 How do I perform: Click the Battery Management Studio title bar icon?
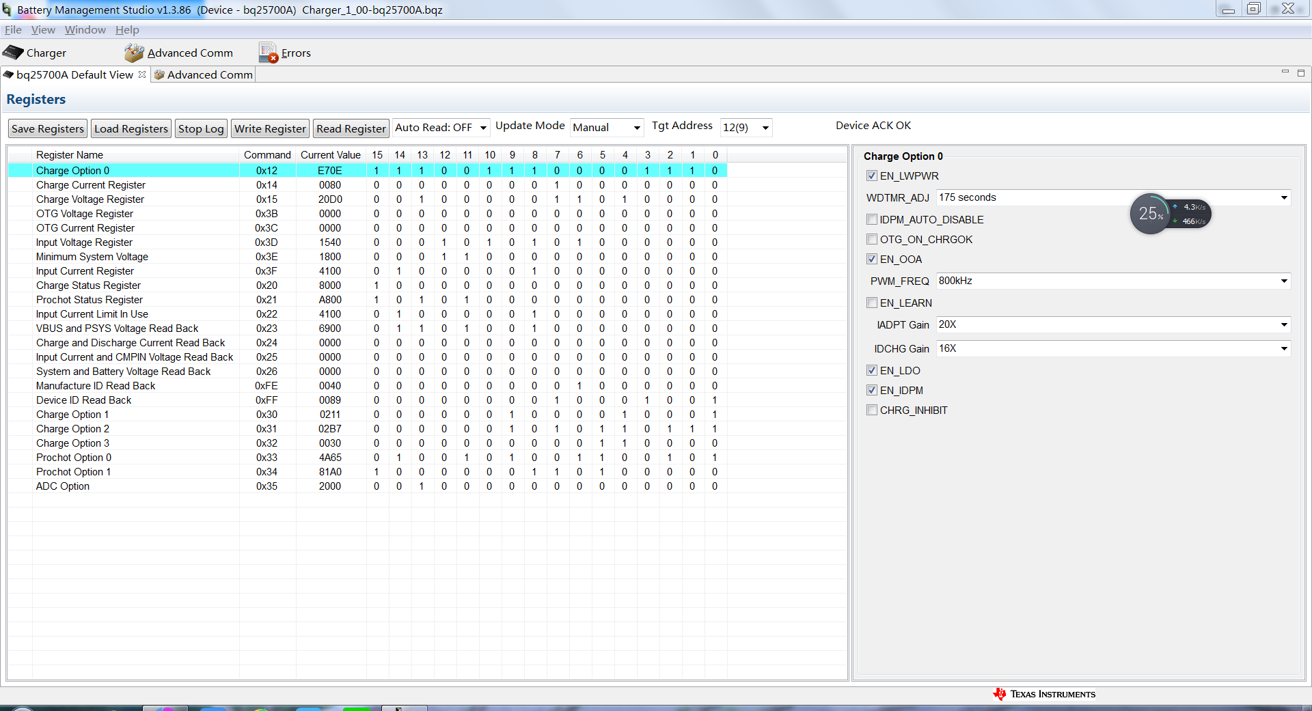[x=7, y=10]
